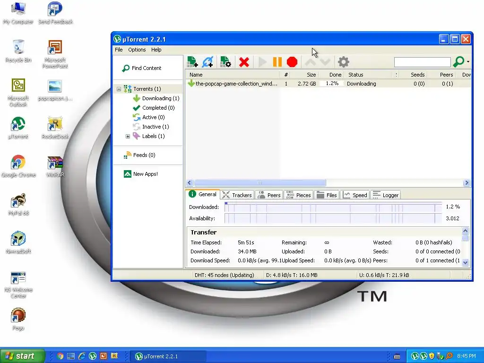Pause the torrent with orange pause icon
Viewport: 484px width, 363px height.
pyautogui.click(x=277, y=62)
